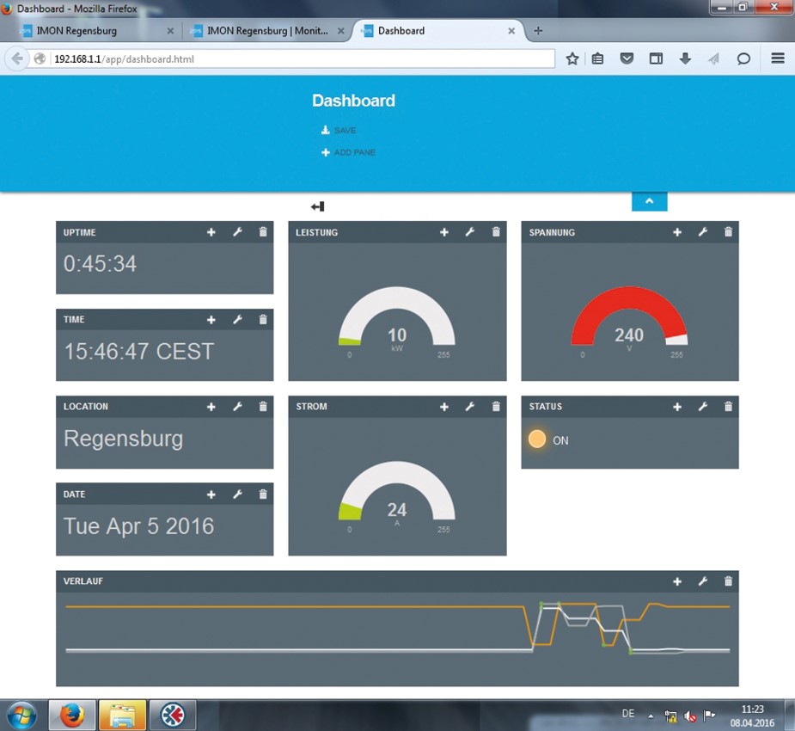Add a widget to the VERLAUF pane
795x731 pixels.
point(677,582)
